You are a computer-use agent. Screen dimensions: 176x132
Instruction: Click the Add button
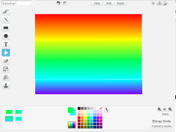(109, 3)
